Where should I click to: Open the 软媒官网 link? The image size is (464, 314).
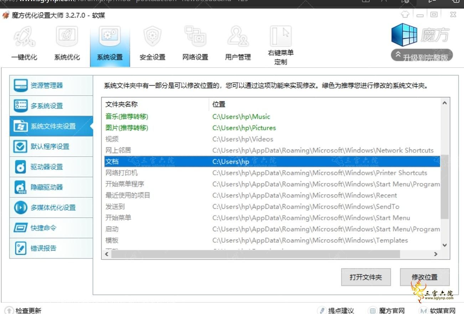(443, 310)
